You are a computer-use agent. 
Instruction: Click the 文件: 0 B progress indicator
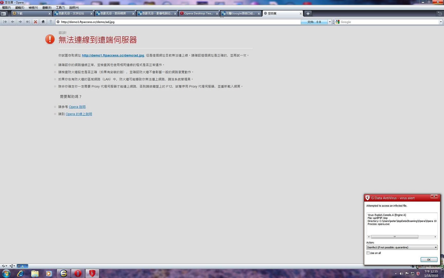click(x=314, y=22)
